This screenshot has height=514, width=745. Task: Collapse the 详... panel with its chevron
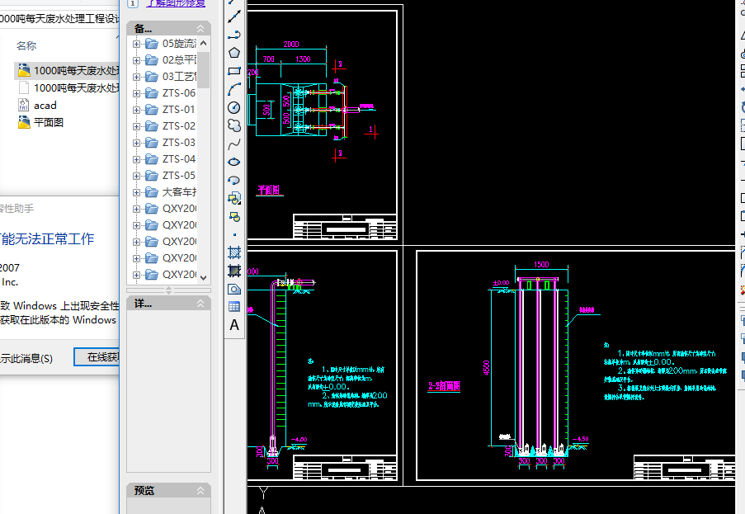point(200,303)
